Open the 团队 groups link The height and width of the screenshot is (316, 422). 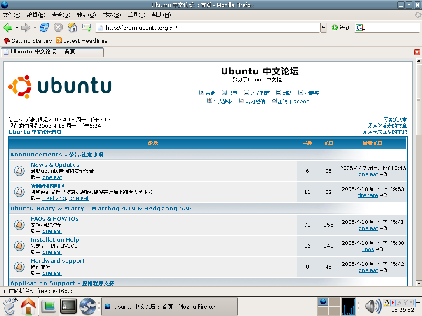point(284,93)
